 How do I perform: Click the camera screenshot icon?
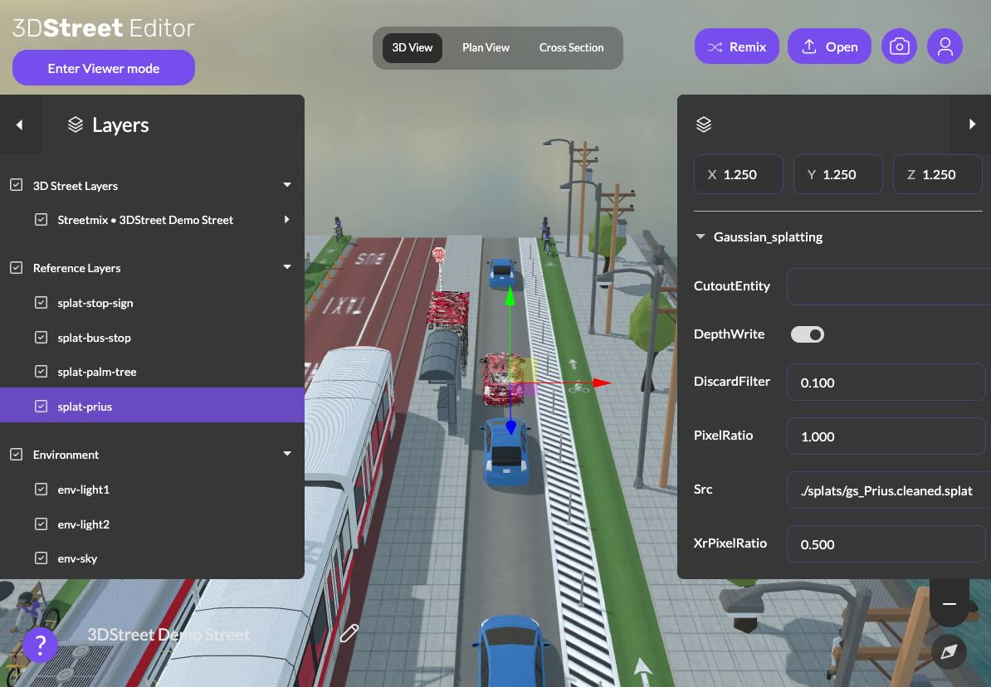[x=899, y=46]
